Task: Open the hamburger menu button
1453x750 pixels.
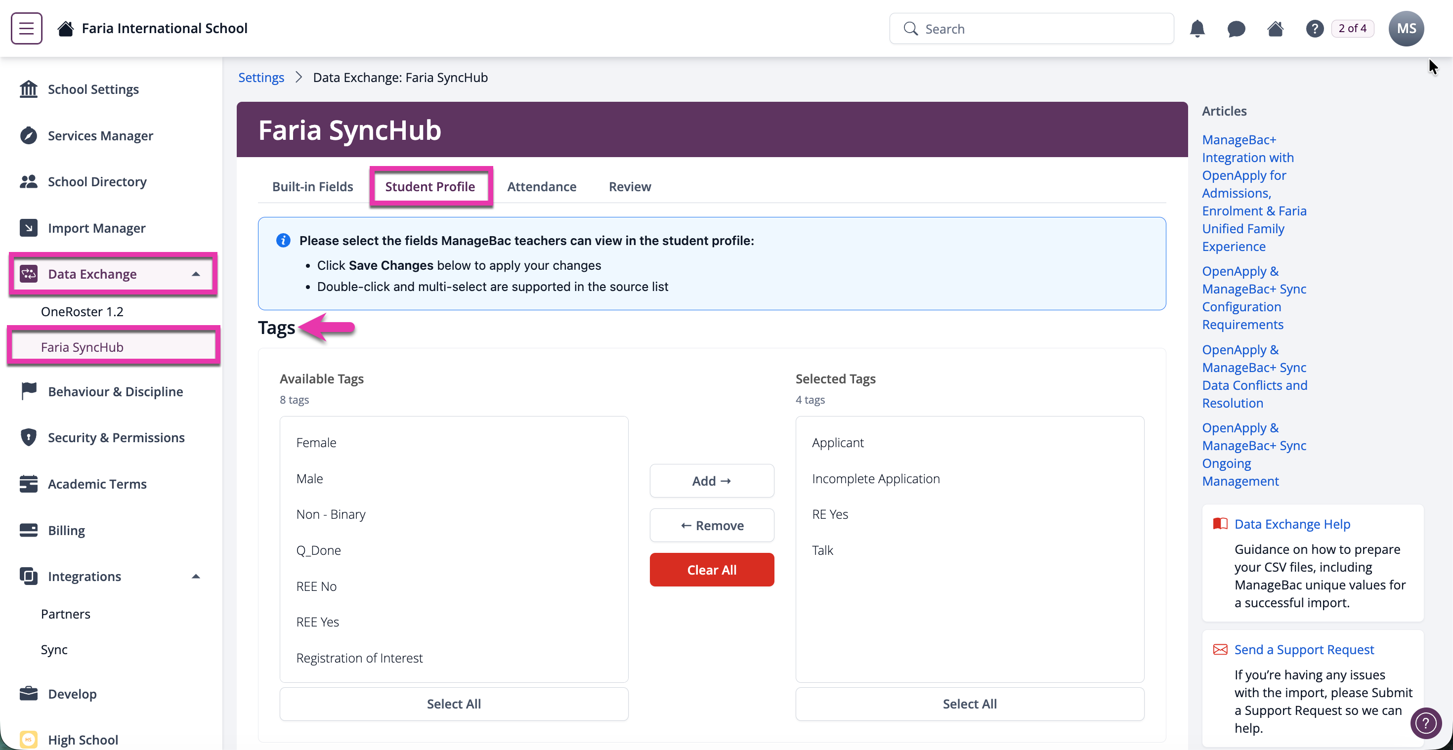Action: click(27, 28)
